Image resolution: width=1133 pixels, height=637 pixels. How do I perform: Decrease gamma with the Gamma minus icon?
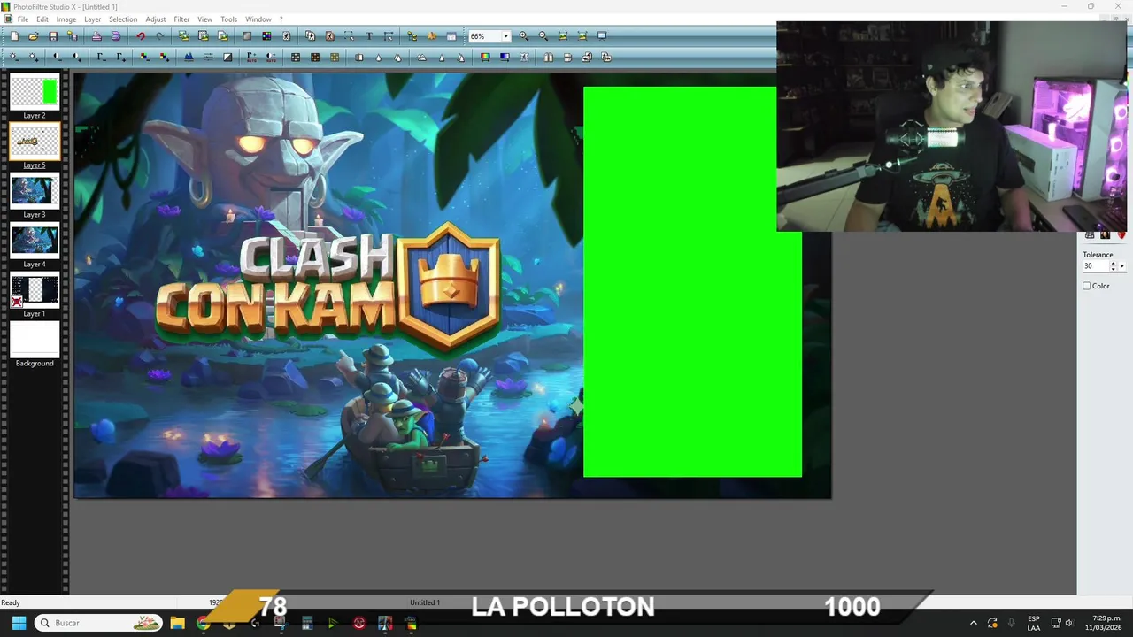pos(102,57)
